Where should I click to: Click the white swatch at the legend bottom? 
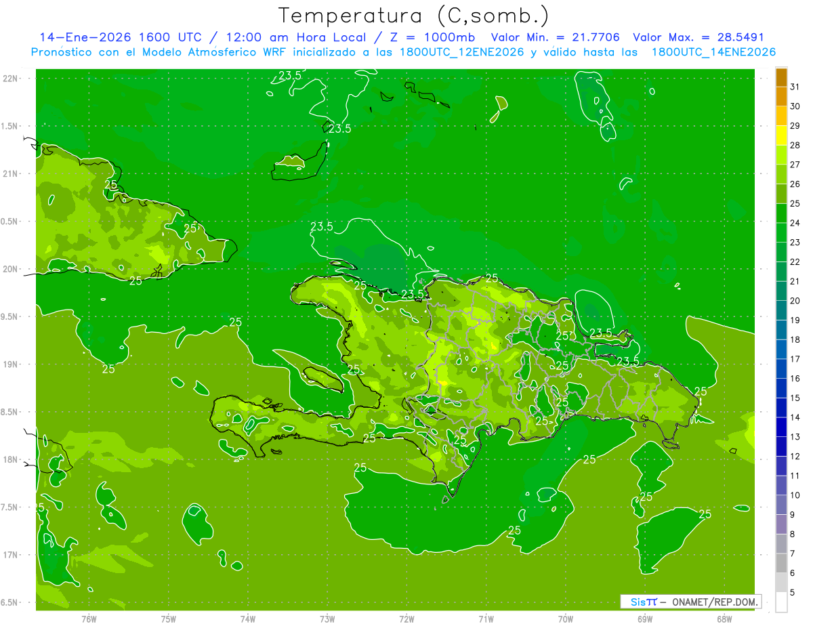(781, 602)
